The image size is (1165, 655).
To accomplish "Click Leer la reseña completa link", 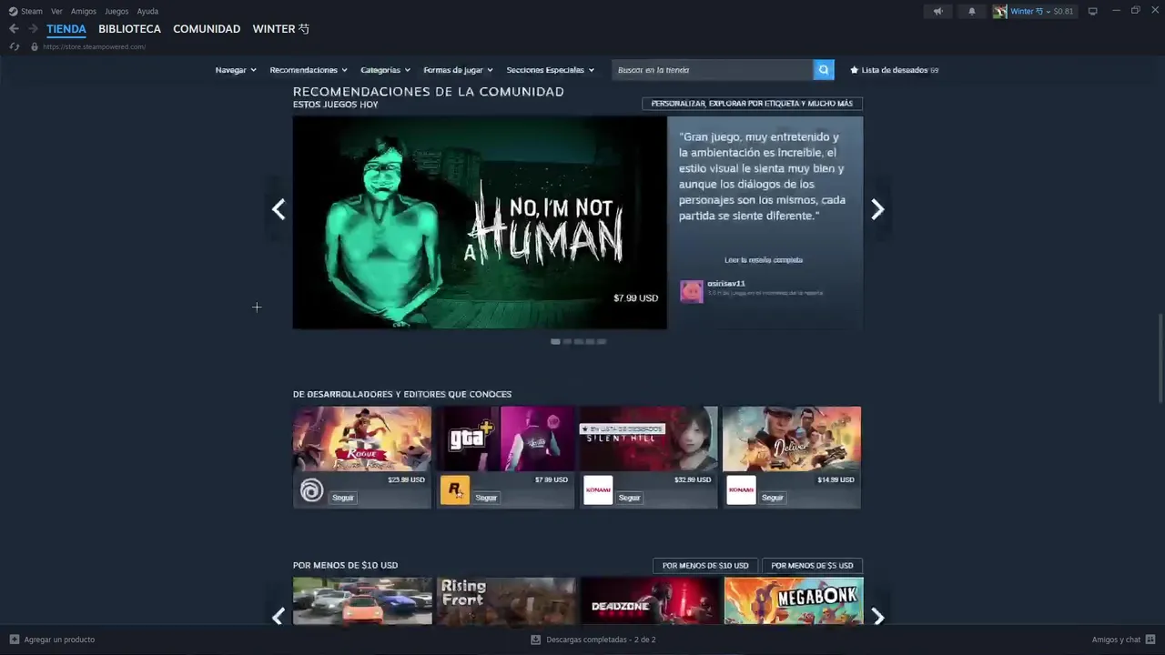I will click(764, 260).
